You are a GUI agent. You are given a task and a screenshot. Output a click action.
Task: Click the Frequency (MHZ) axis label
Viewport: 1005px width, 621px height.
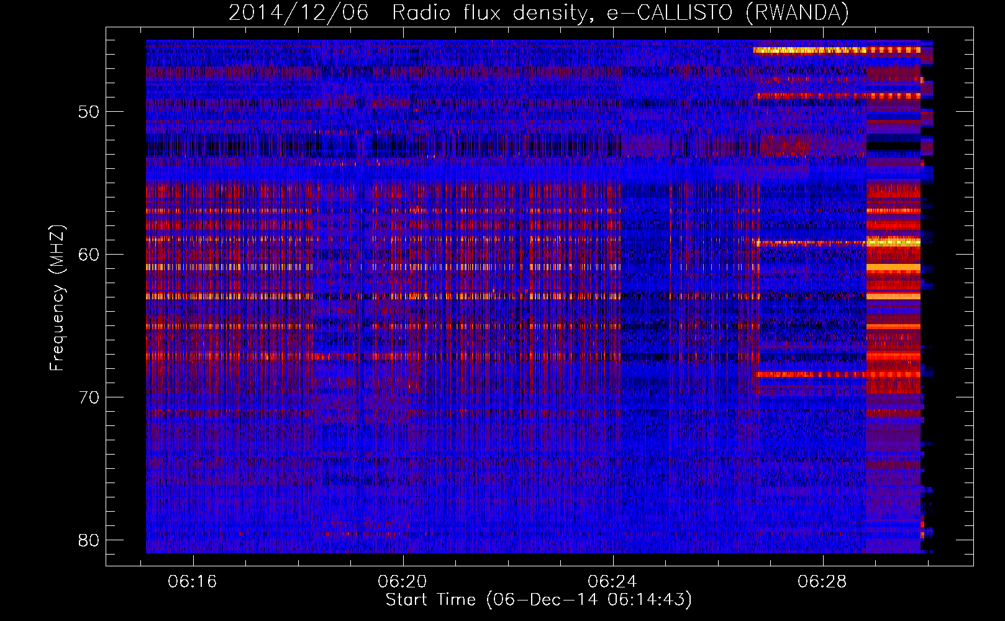coord(57,298)
